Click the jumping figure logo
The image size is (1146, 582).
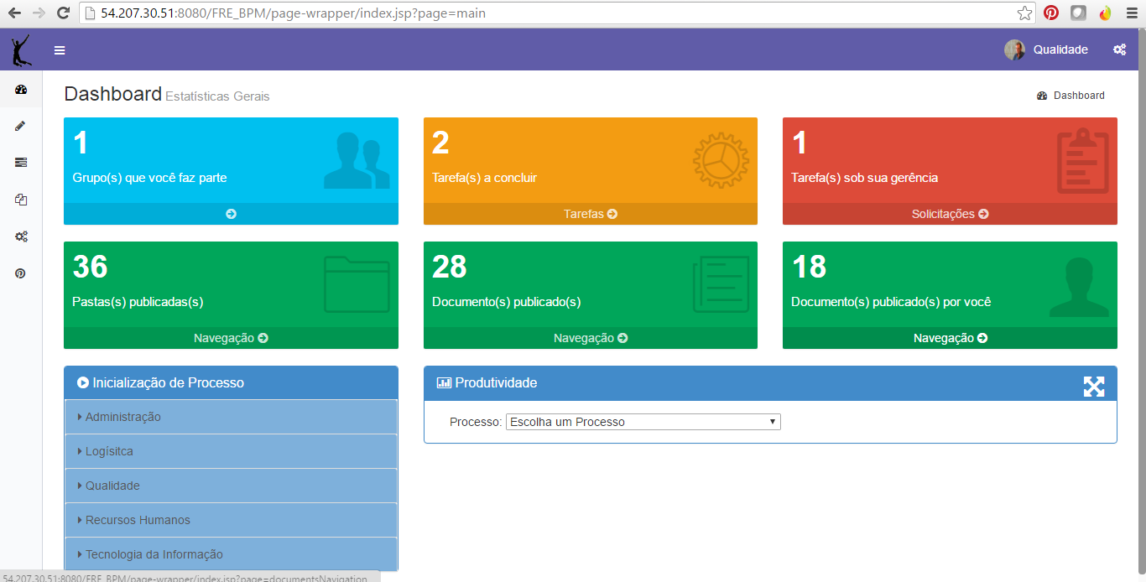point(21,50)
